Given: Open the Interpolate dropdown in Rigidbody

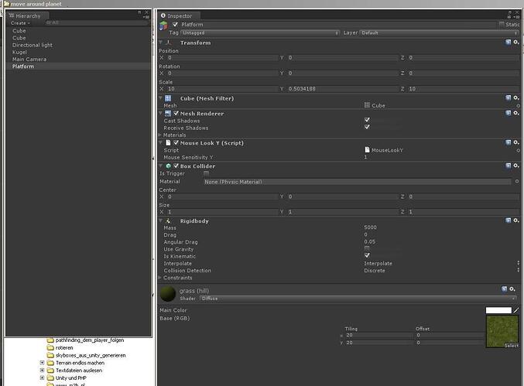Looking at the screenshot, I should [x=441, y=264].
